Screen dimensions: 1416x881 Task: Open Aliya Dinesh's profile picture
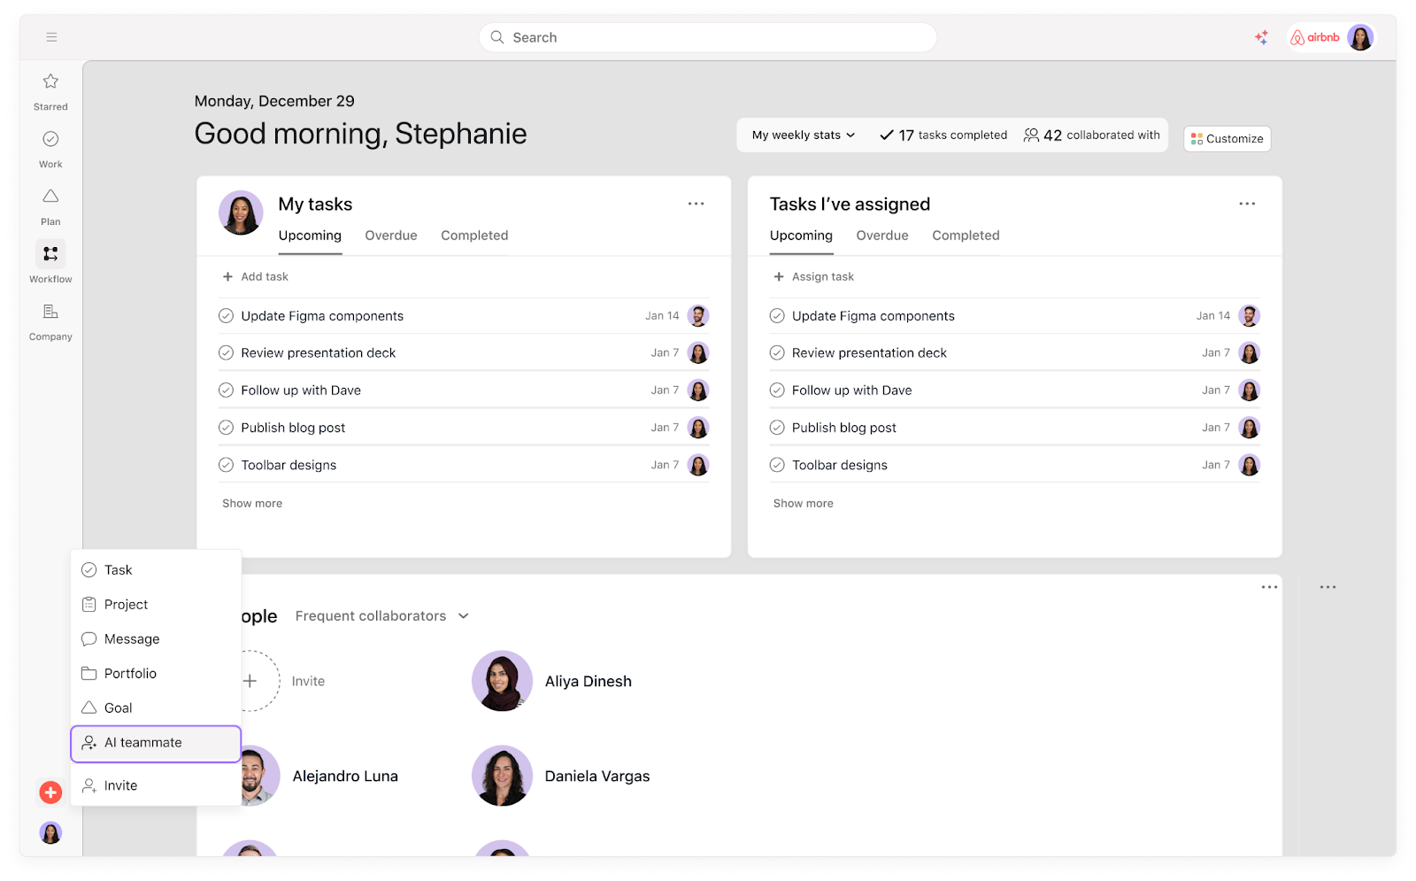click(x=502, y=681)
